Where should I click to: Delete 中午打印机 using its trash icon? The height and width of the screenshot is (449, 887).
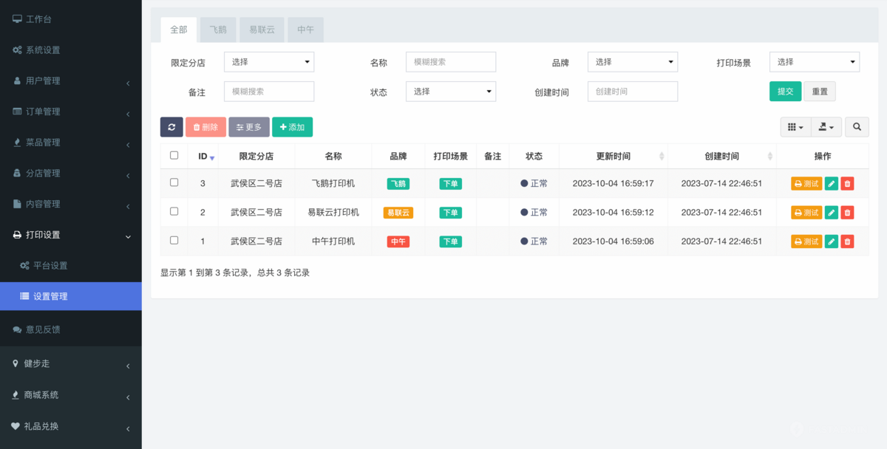click(x=846, y=241)
